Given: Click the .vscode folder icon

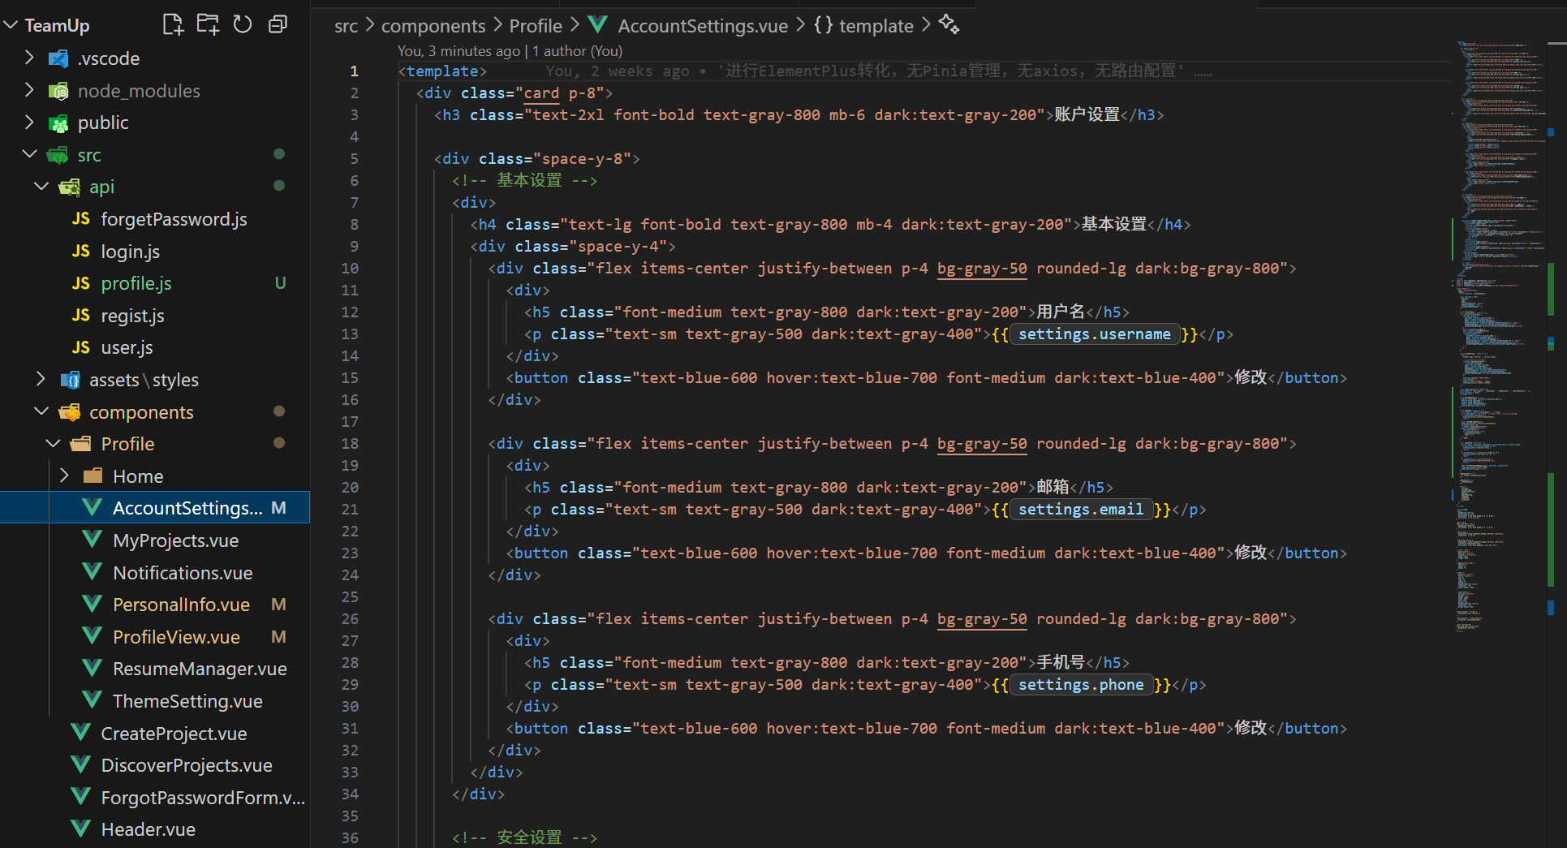Looking at the screenshot, I should click(x=58, y=58).
